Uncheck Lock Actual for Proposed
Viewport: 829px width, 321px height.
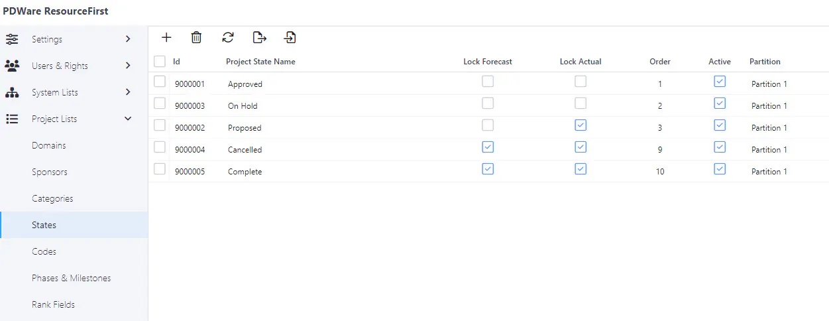(x=580, y=125)
